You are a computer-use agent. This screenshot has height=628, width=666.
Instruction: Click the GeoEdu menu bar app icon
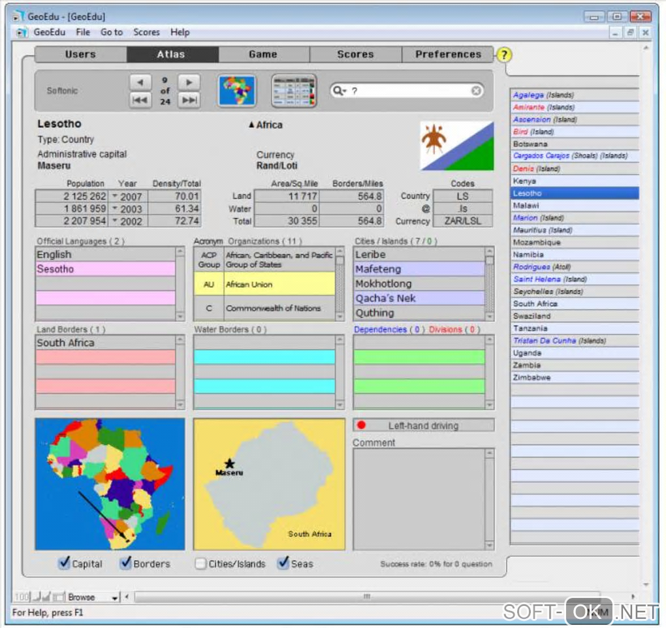(22, 32)
